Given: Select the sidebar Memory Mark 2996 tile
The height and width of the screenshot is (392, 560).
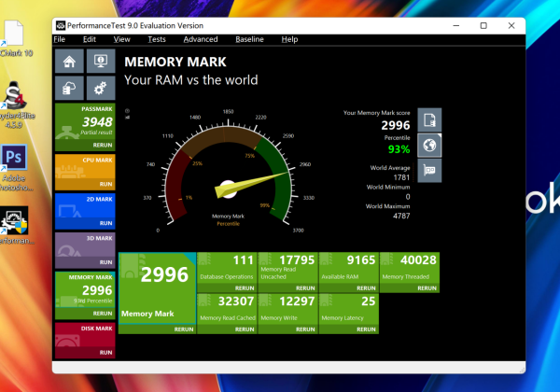Looking at the screenshot, I should click(x=85, y=289).
